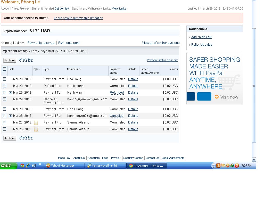Open the Java tray icon
The height and width of the screenshot is (198, 264).
tap(218, 166)
